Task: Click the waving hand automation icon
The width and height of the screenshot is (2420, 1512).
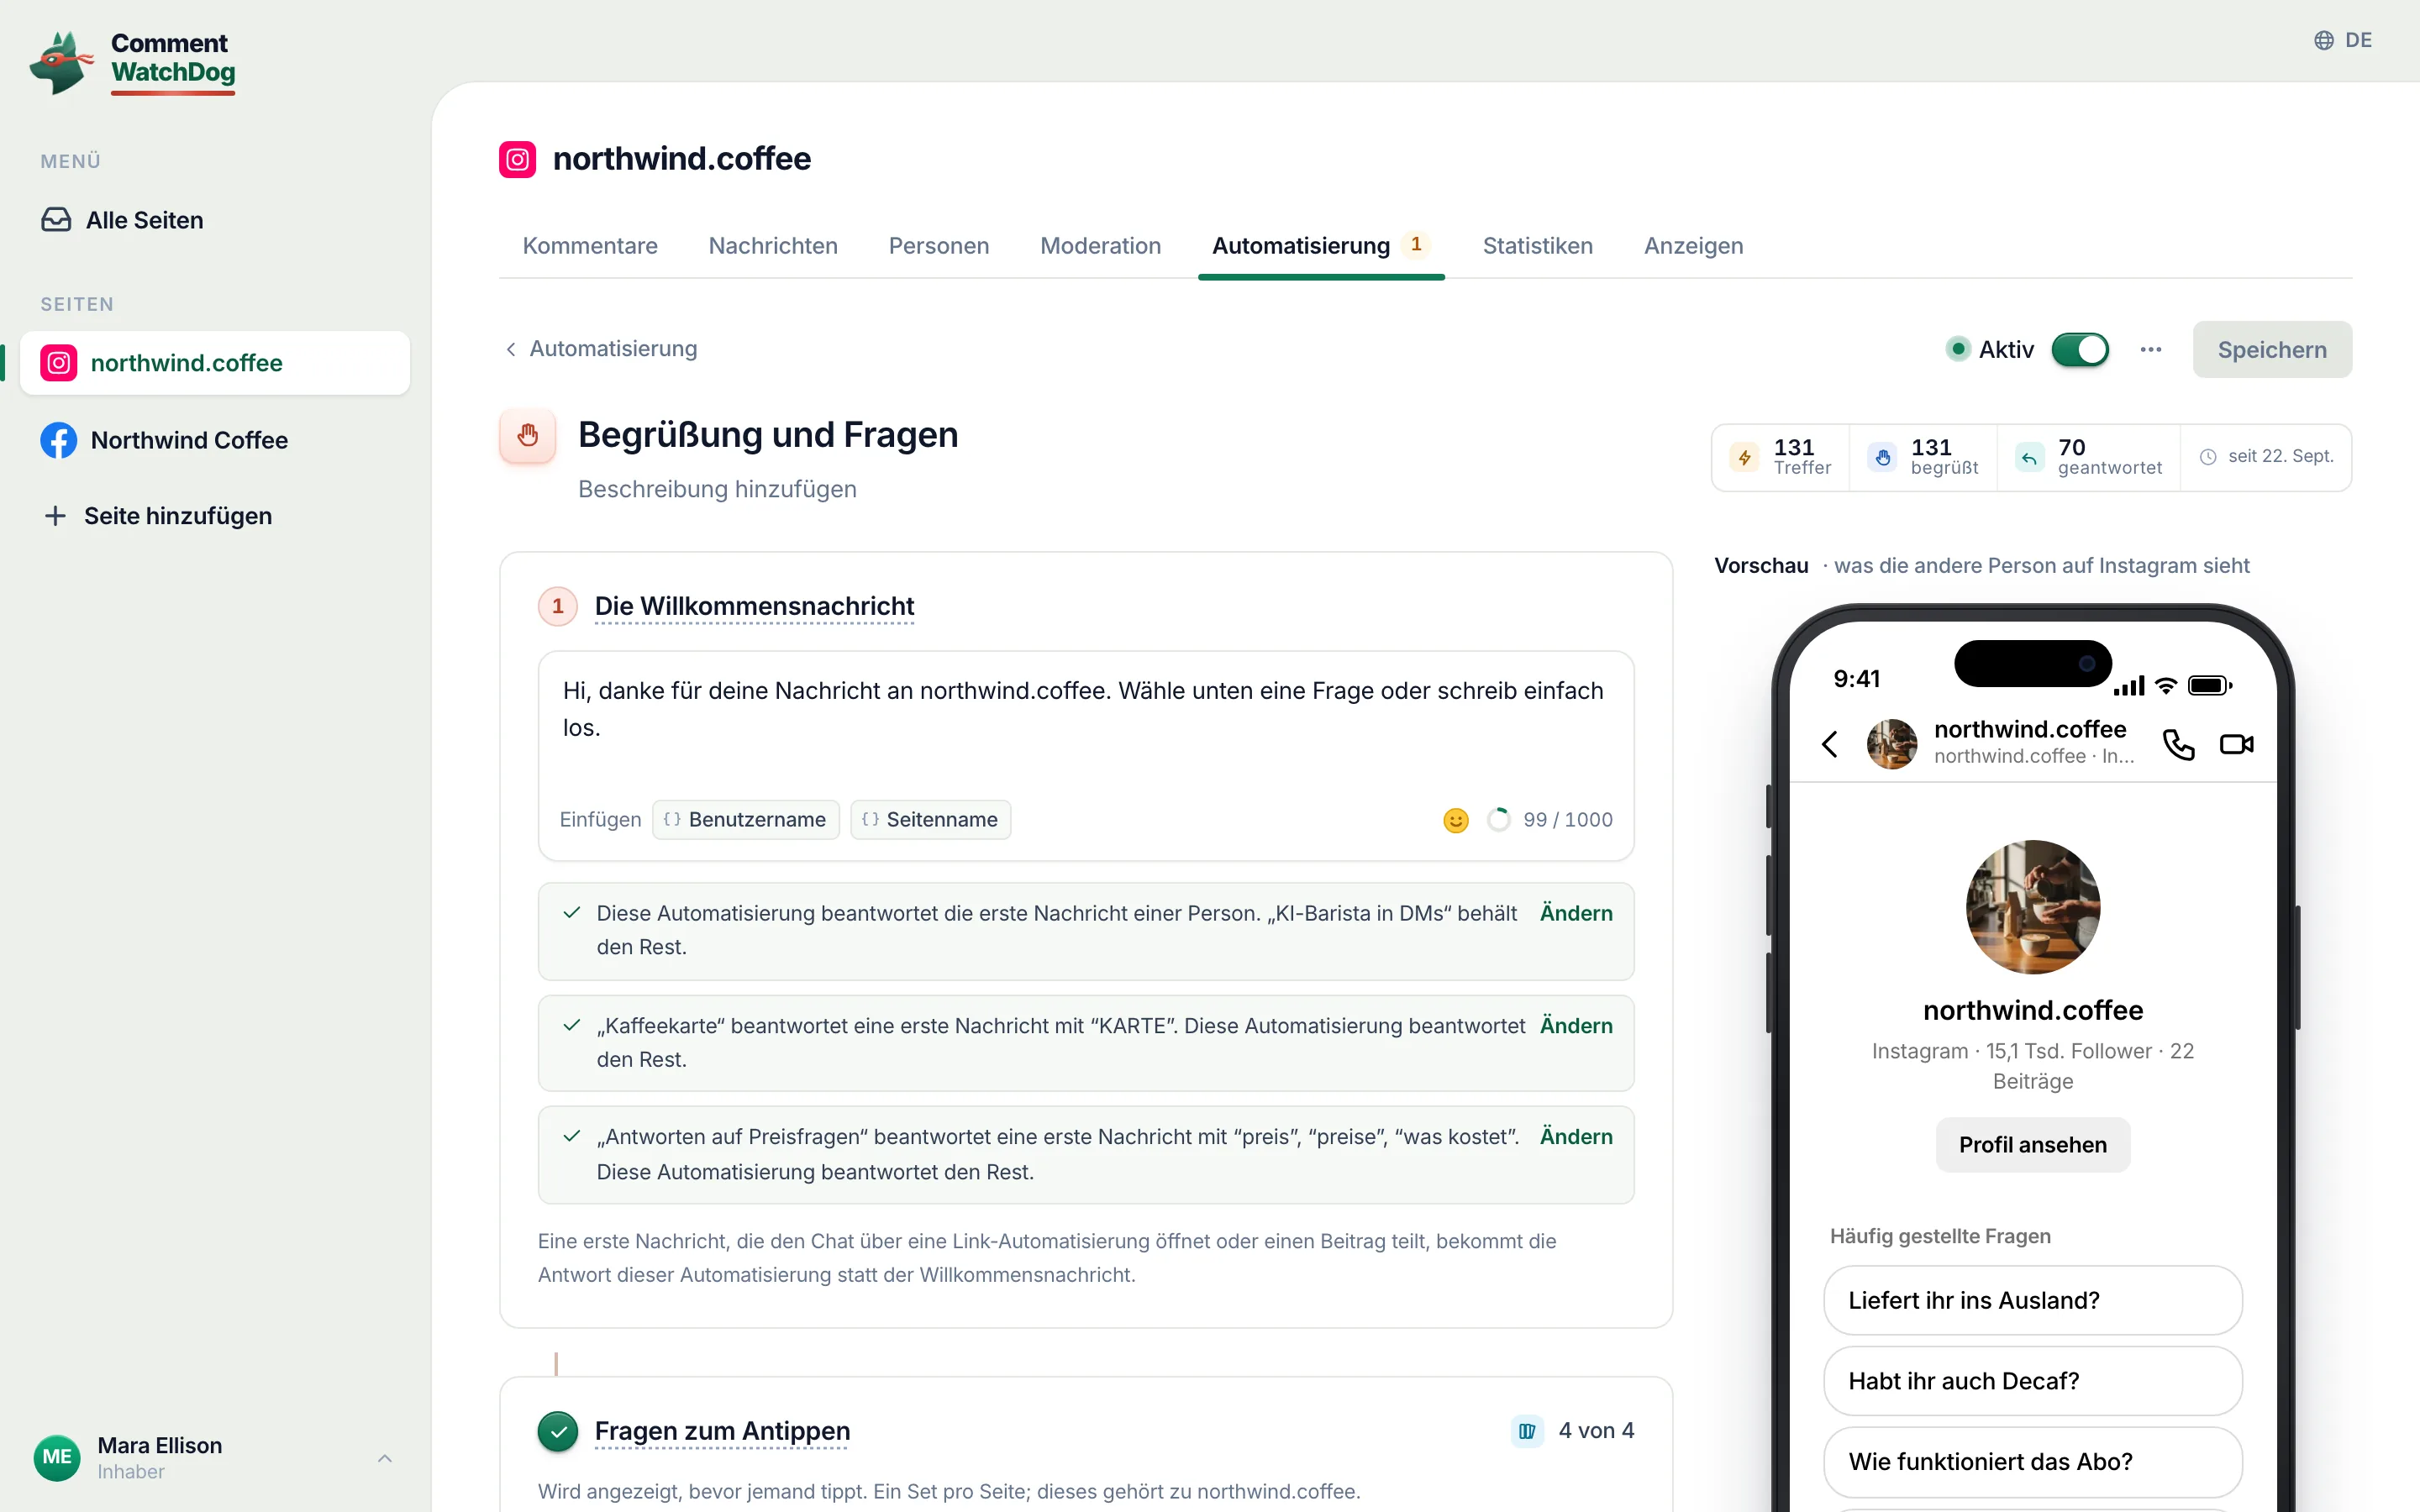Action: tap(528, 435)
